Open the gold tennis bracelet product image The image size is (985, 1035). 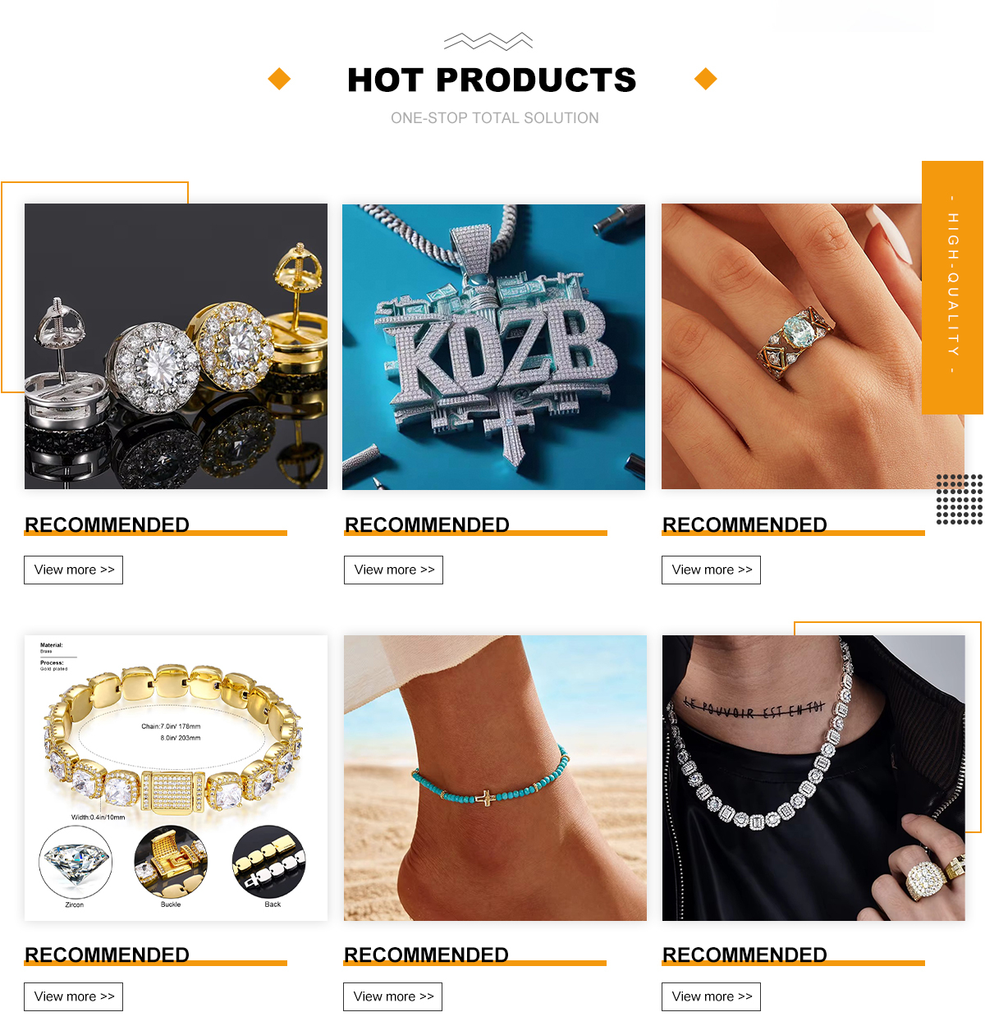click(x=176, y=777)
